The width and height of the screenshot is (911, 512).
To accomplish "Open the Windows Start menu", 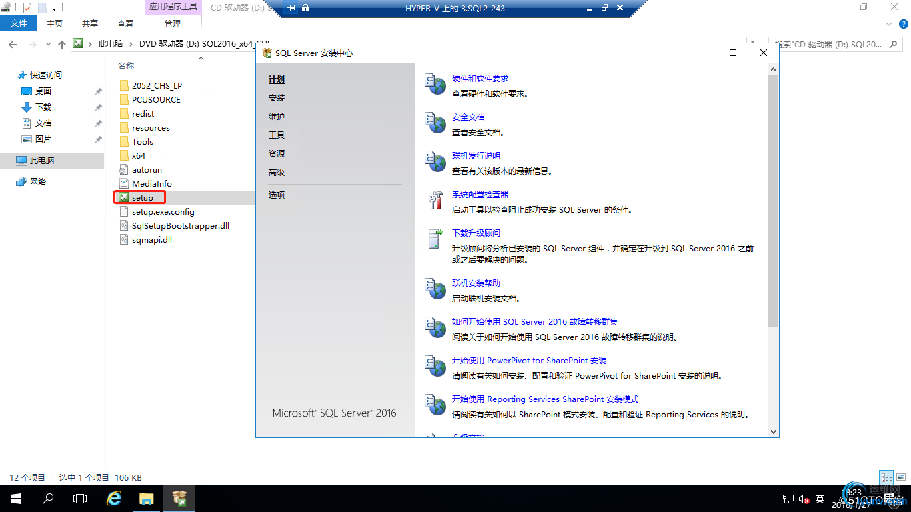I will point(15,498).
